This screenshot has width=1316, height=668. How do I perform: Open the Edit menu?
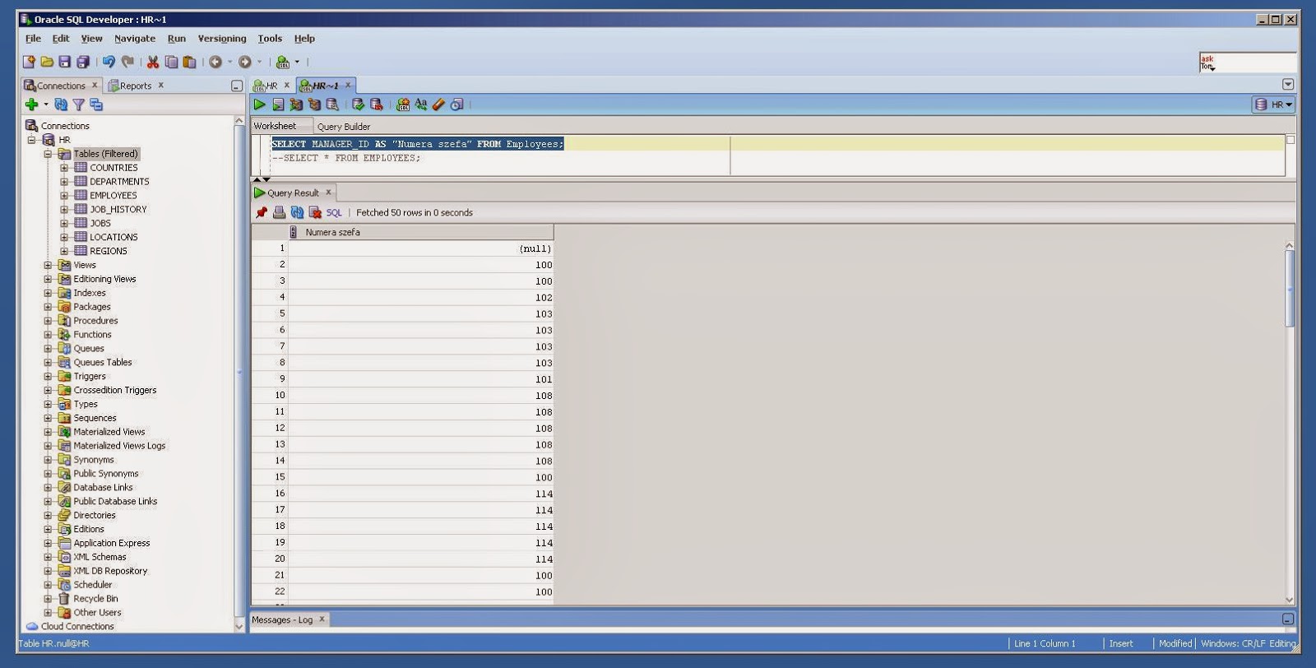click(x=61, y=39)
